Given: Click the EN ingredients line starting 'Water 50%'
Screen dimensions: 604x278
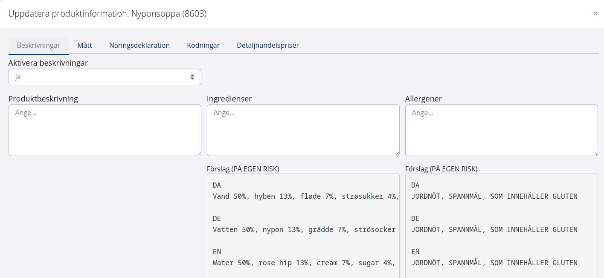Looking at the screenshot, I should point(305,263).
